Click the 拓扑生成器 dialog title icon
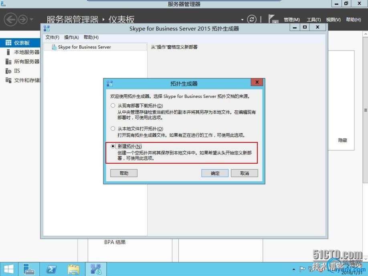 [x=109, y=83]
